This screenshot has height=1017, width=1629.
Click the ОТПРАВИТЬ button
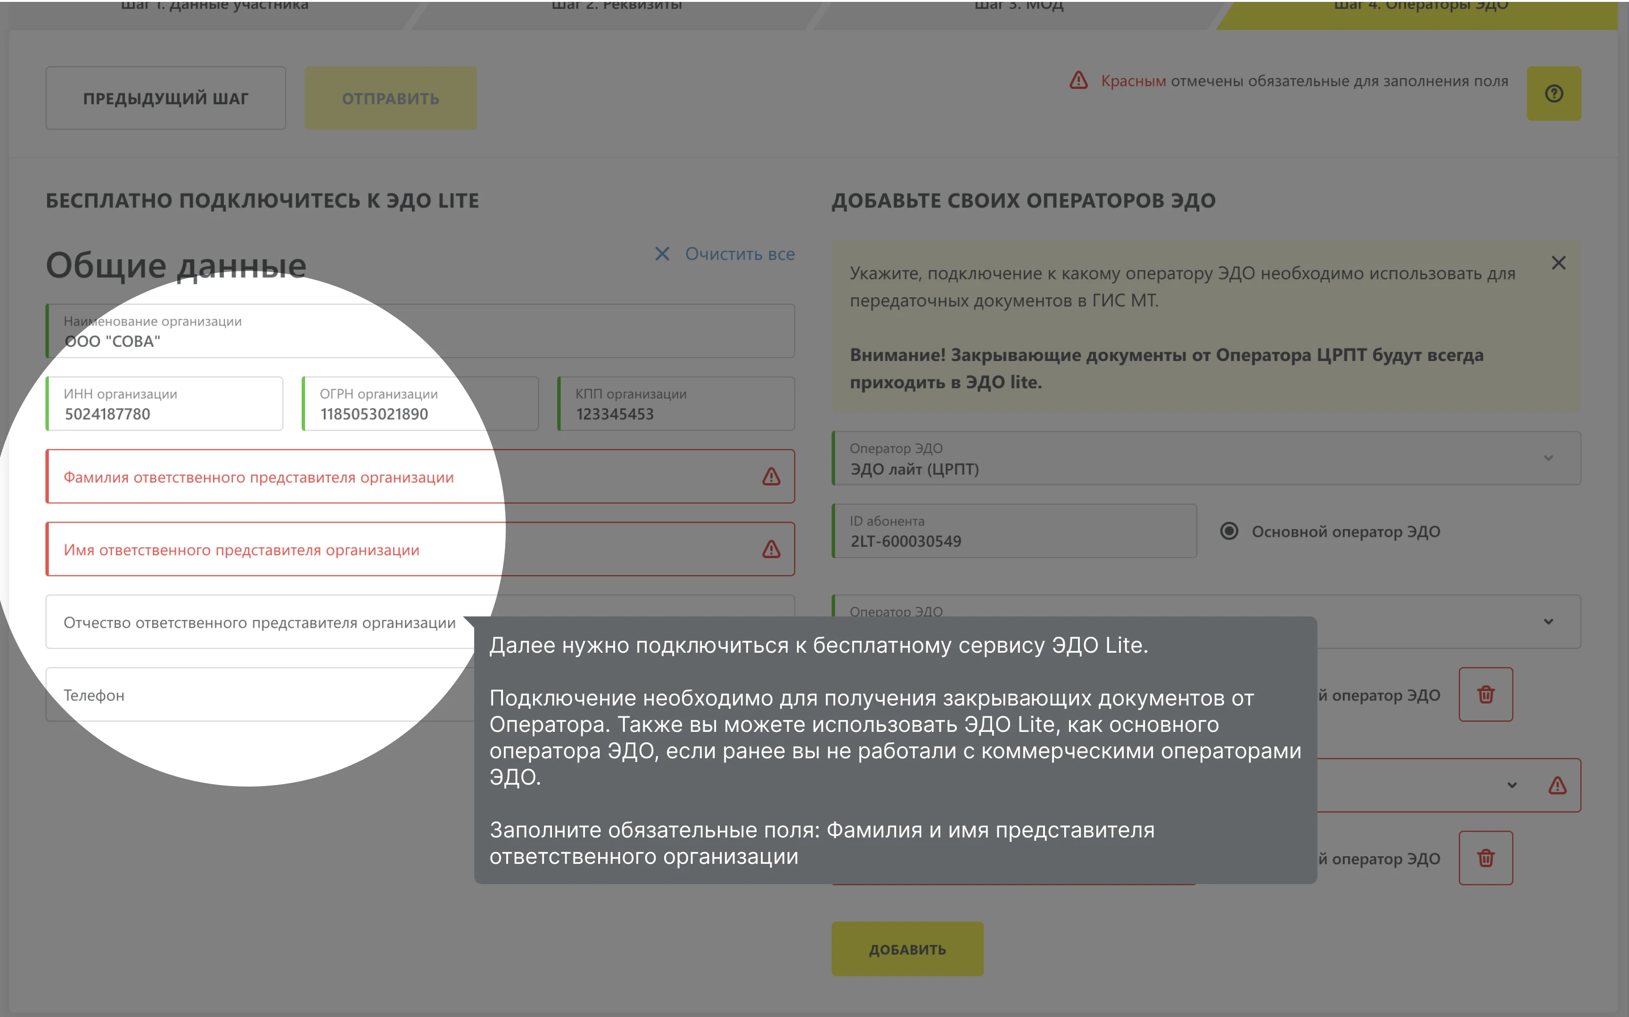[x=391, y=98]
